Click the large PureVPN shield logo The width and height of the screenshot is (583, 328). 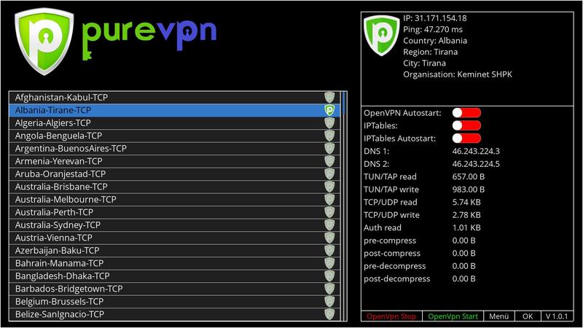pyautogui.click(x=44, y=42)
